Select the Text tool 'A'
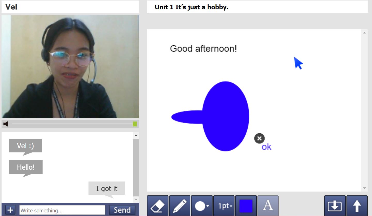 [x=268, y=206]
